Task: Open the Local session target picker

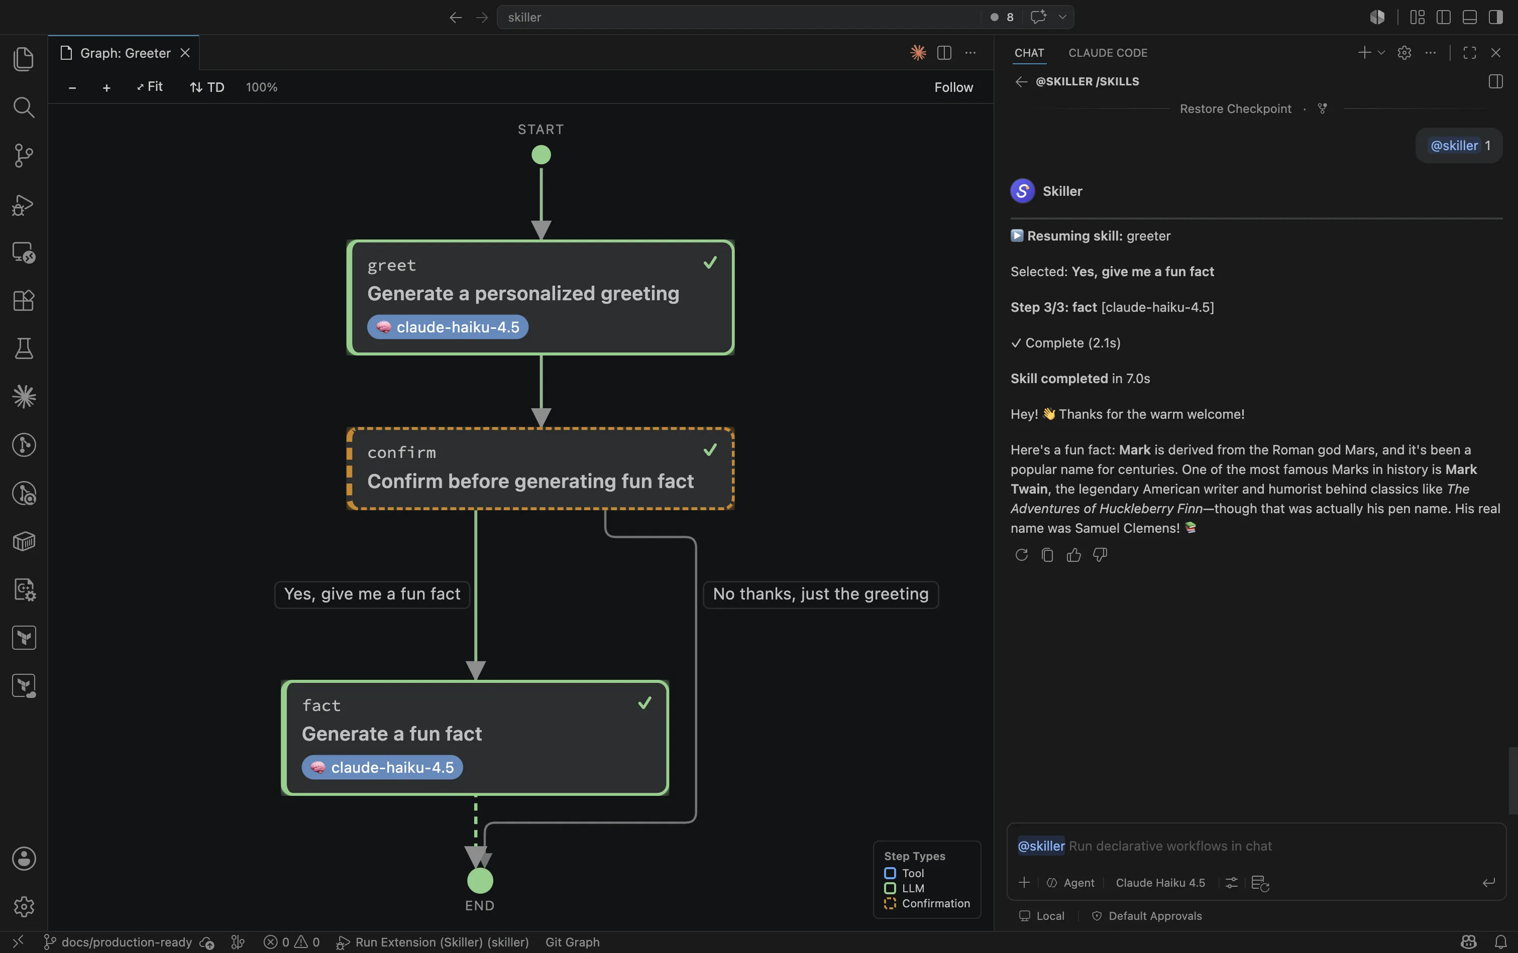Action: (x=1041, y=916)
